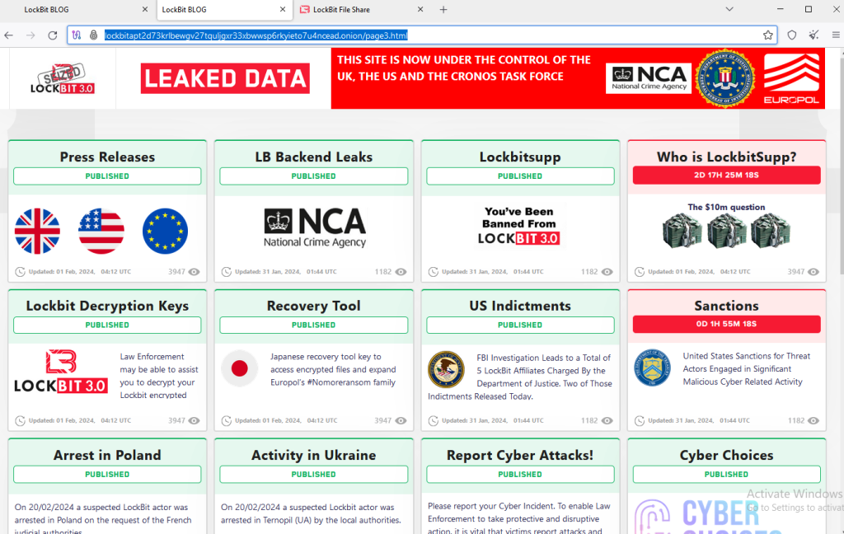
Task: Click the FBI seal in the banner
Action: click(x=725, y=78)
